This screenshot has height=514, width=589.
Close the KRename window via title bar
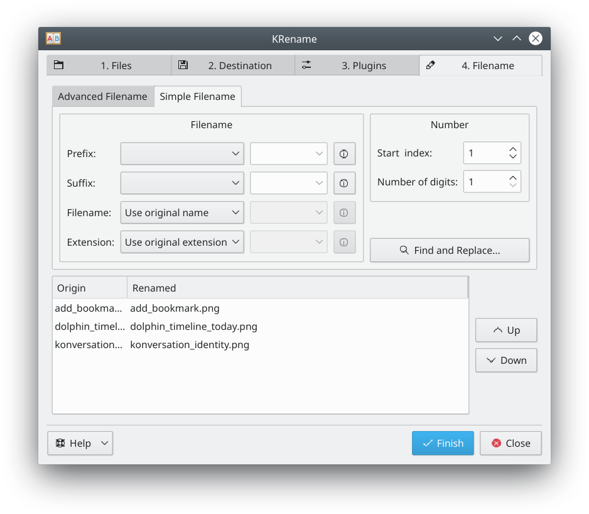pos(535,38)
